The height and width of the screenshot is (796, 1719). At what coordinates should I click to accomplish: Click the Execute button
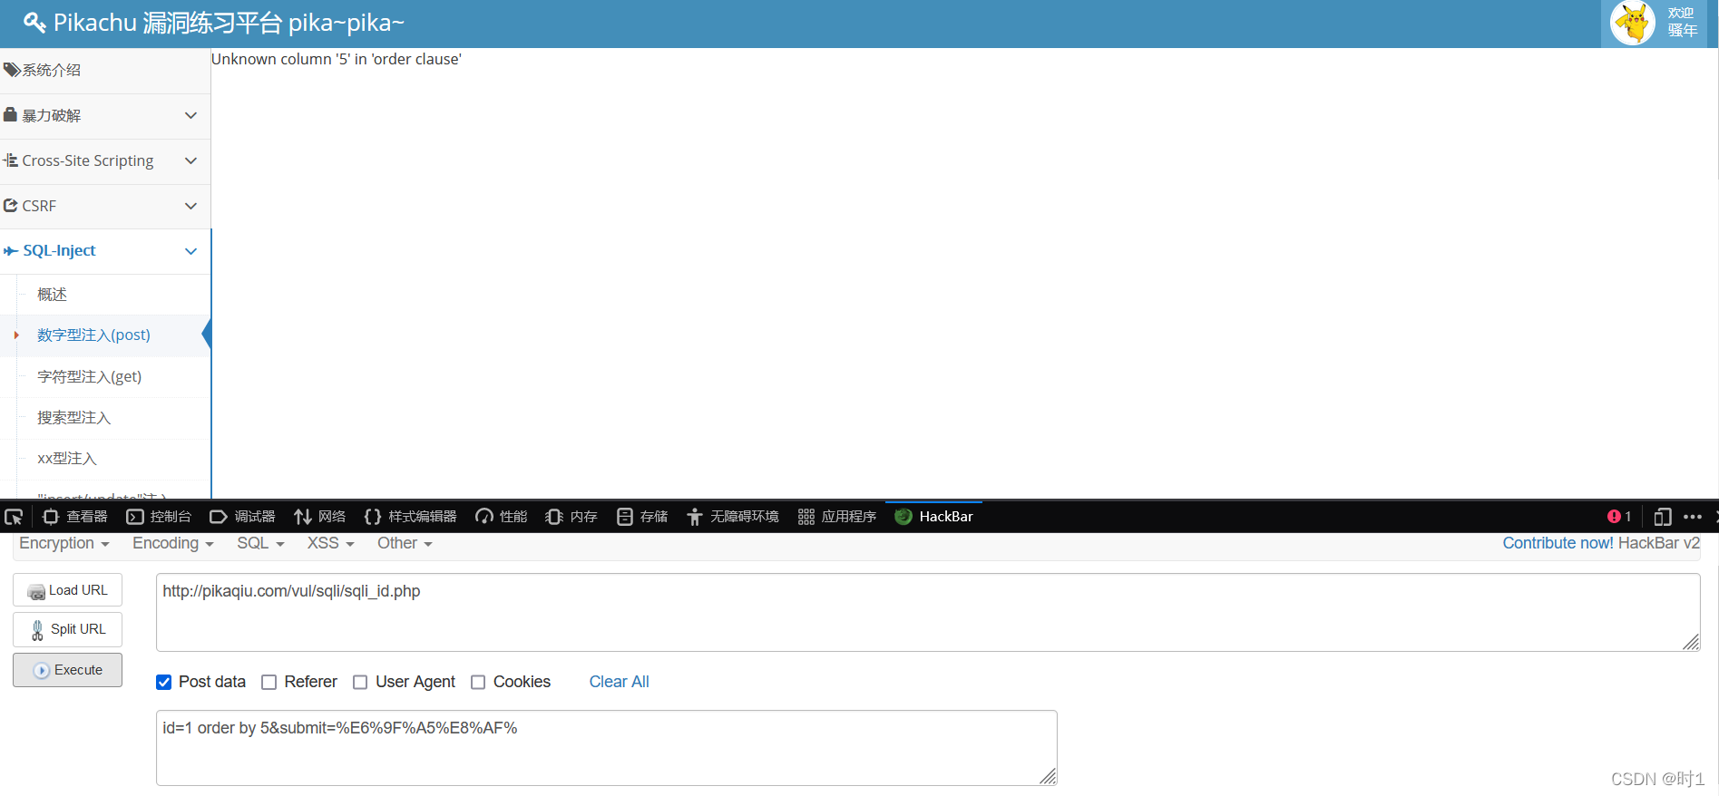pyautogui.click(x=68, y=670)
